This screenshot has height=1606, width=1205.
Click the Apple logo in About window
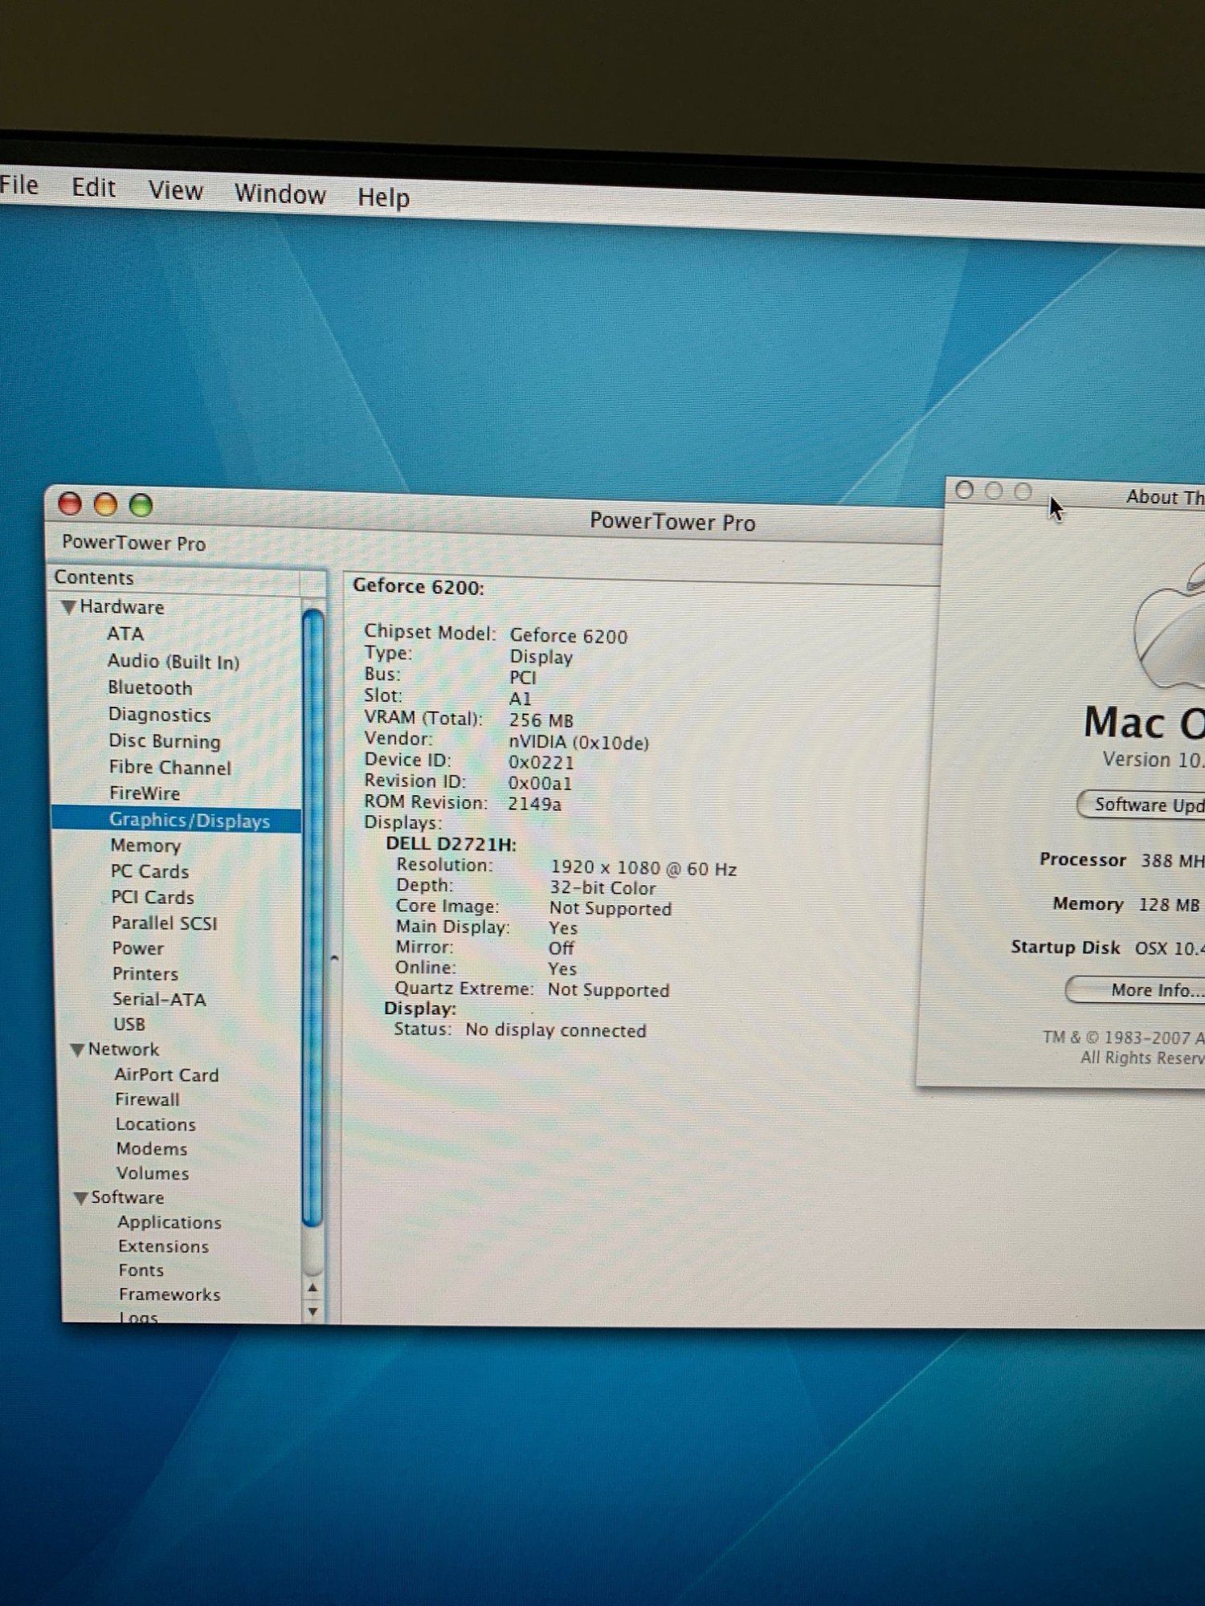[1170, 626]
